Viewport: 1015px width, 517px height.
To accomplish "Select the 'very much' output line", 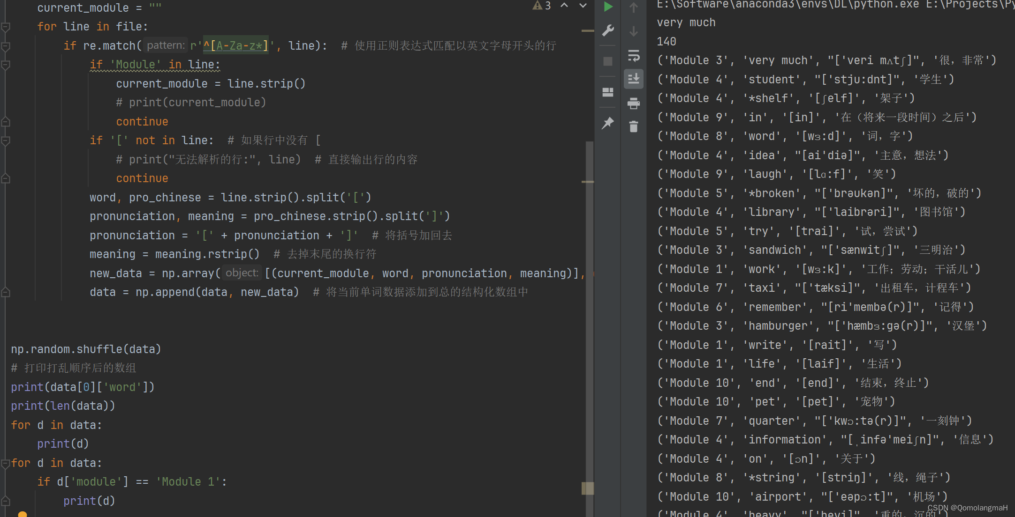I will 686,22.
